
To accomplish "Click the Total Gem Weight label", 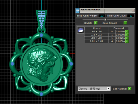I will 87,16.
